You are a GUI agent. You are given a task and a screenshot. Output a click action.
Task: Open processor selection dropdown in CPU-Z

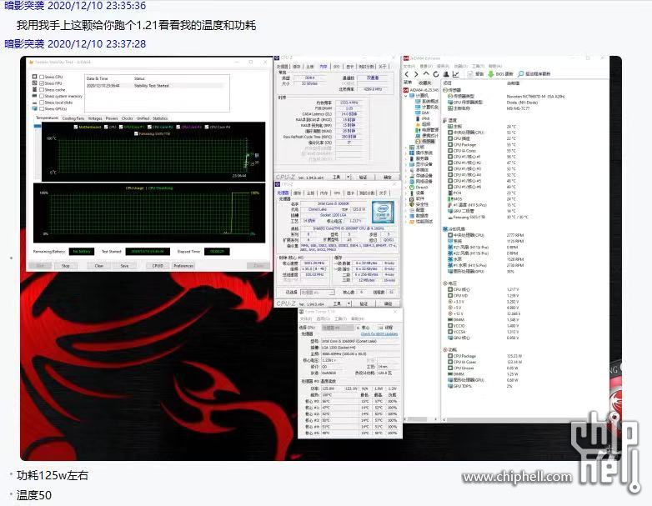click(317, 293)
